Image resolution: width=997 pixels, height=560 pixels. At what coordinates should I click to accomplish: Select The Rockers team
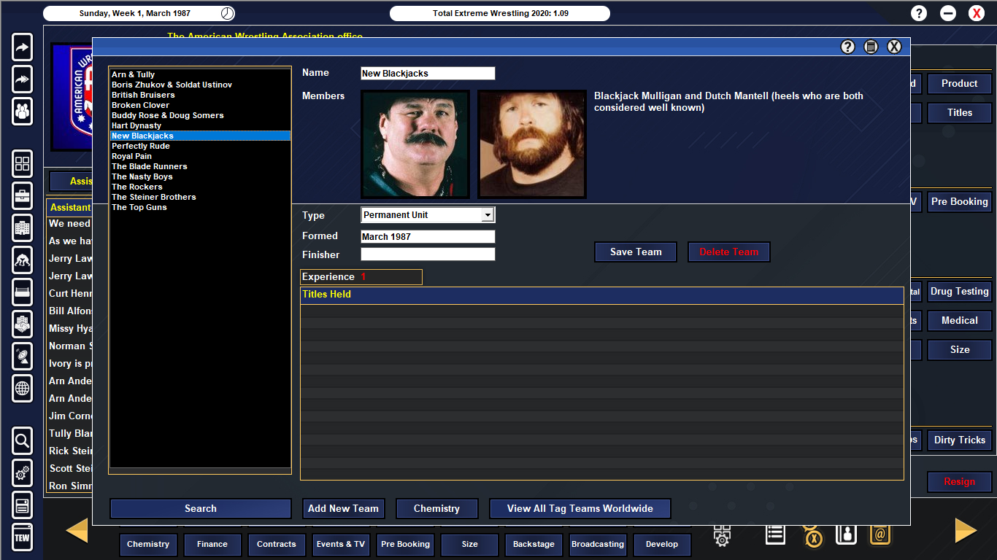click(200, 187)
